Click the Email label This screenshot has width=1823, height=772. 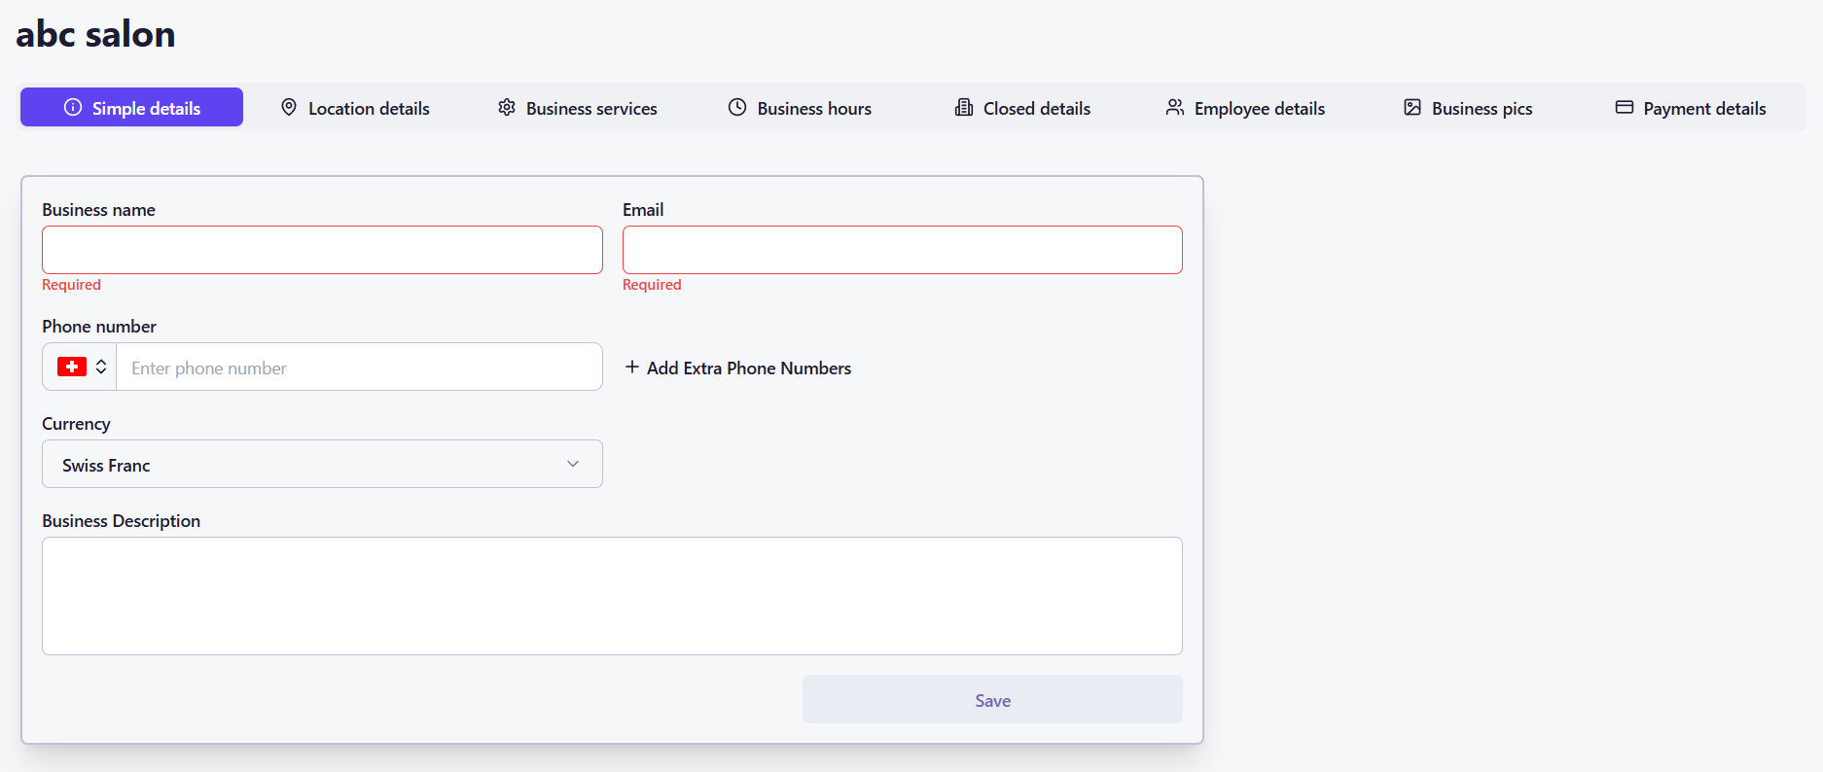coord(643,210)
